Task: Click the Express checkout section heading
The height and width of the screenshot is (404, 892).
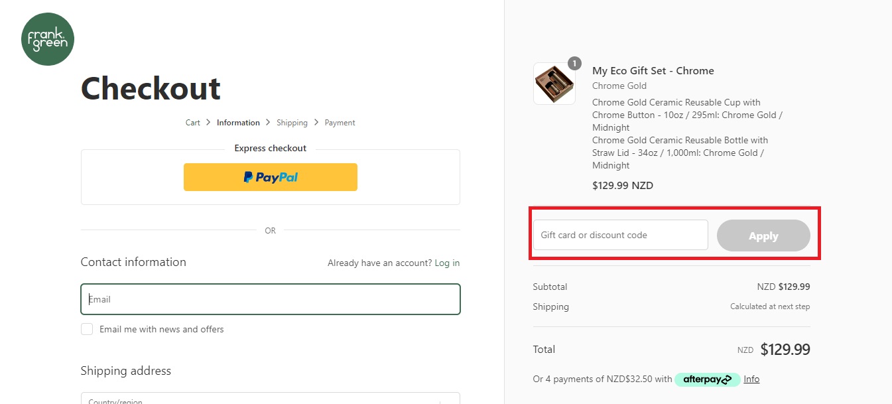Action: coord(270,148)
